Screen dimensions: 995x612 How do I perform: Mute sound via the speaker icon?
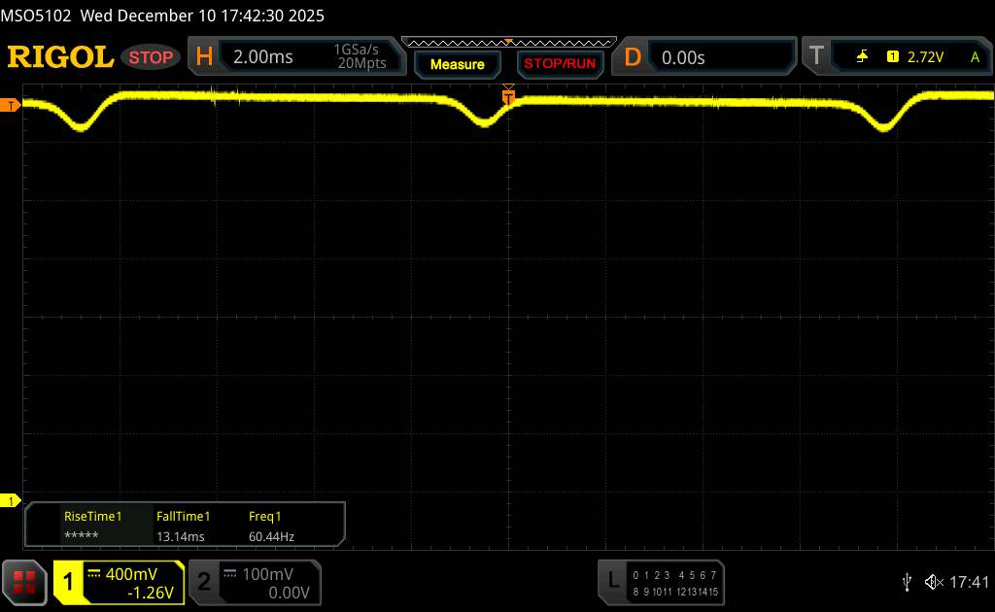(x=933, y=581)
